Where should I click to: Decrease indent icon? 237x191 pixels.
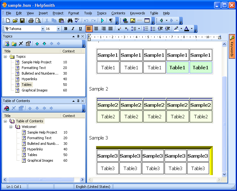pos(160,29)
